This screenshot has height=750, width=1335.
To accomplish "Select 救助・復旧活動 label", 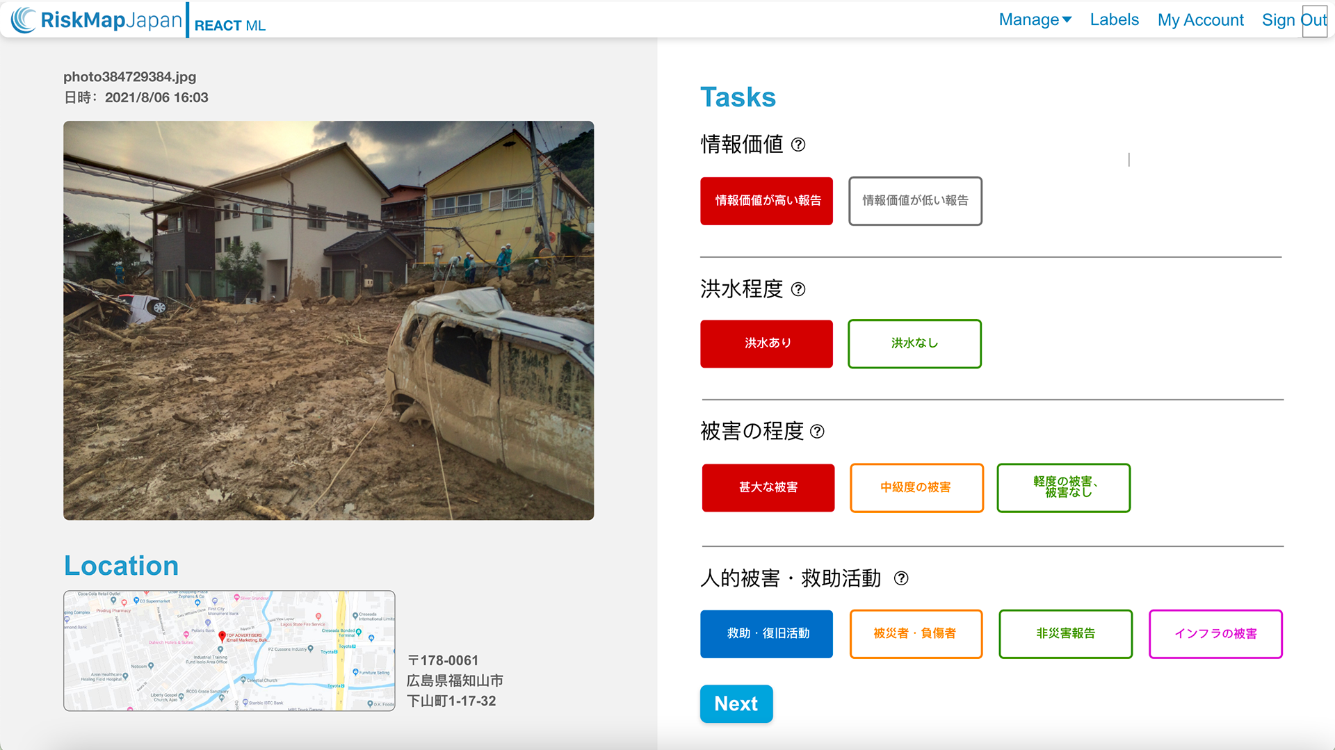I will (766, 633).
